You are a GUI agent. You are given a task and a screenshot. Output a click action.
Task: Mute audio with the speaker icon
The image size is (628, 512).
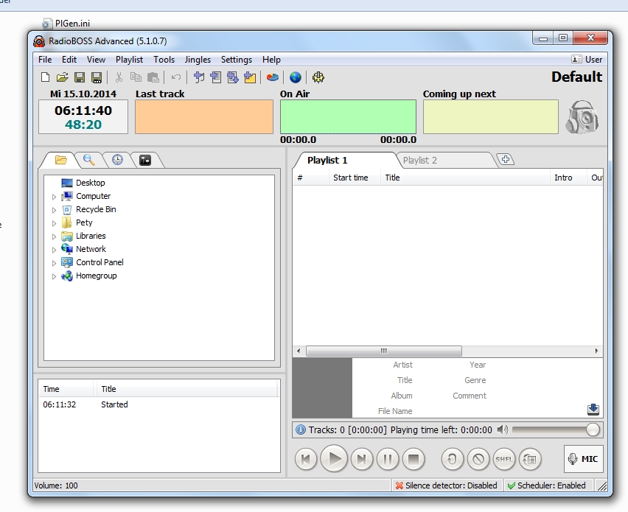pos(502,430)
